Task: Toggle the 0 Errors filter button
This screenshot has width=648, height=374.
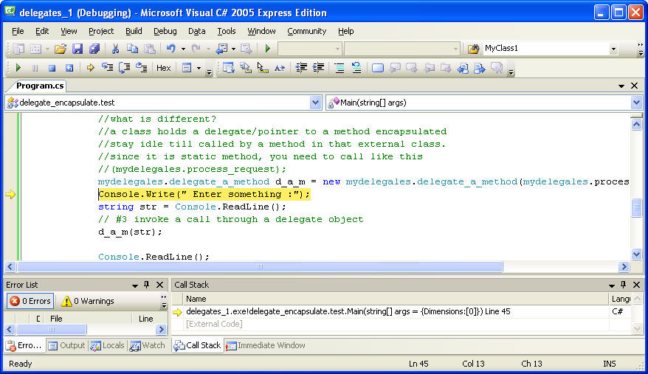Action: coord(30,301)
